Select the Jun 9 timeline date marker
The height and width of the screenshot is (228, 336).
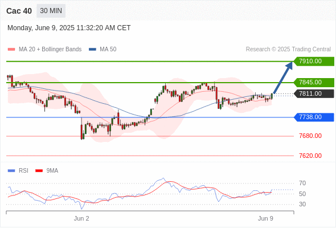(x=265, y=218)
